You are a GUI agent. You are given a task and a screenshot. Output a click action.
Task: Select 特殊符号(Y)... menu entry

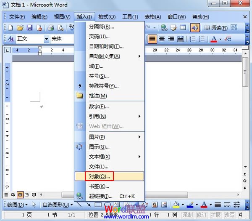pos(109,86)
